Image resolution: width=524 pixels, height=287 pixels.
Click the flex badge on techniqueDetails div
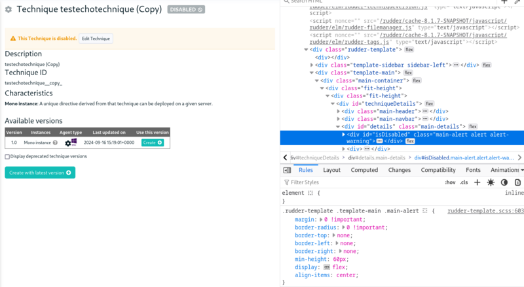(x=430, y=104)
